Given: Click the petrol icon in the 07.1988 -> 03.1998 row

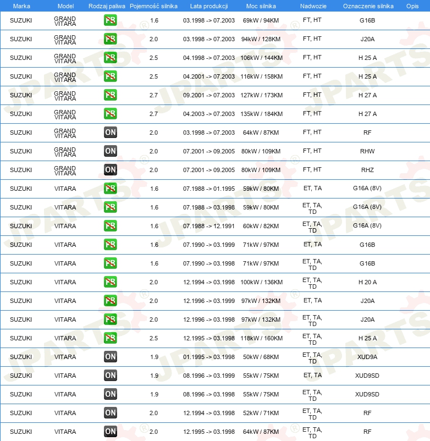Looking at the screenshot, I should [x=110, y=207].
